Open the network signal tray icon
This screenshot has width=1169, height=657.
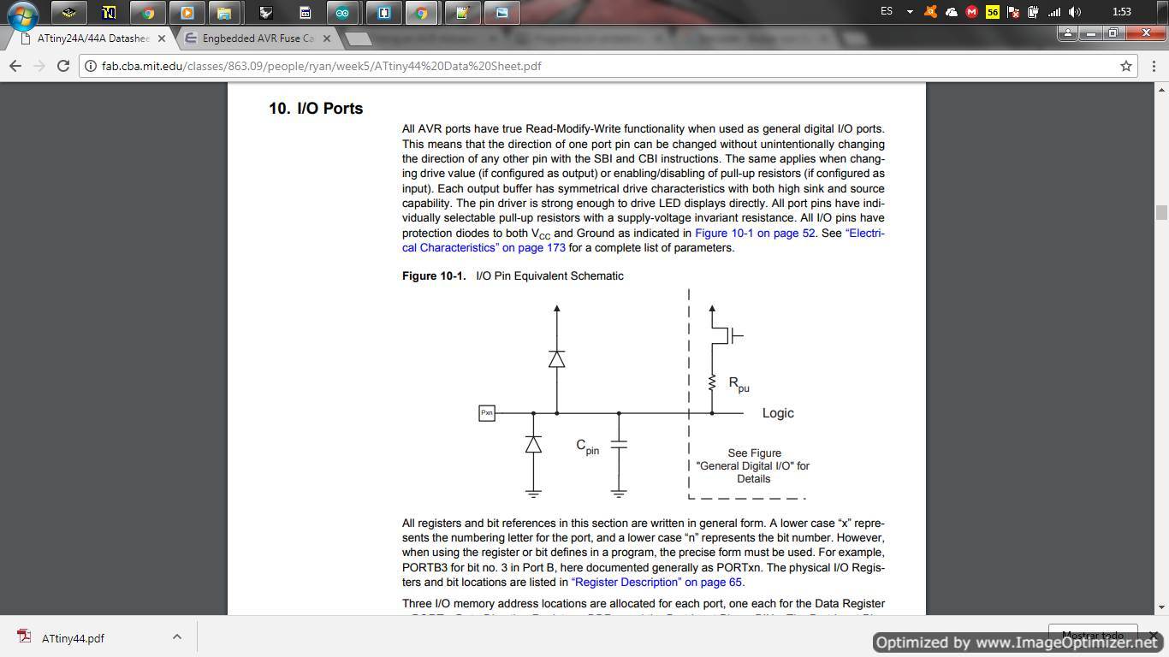point(1054,12)
